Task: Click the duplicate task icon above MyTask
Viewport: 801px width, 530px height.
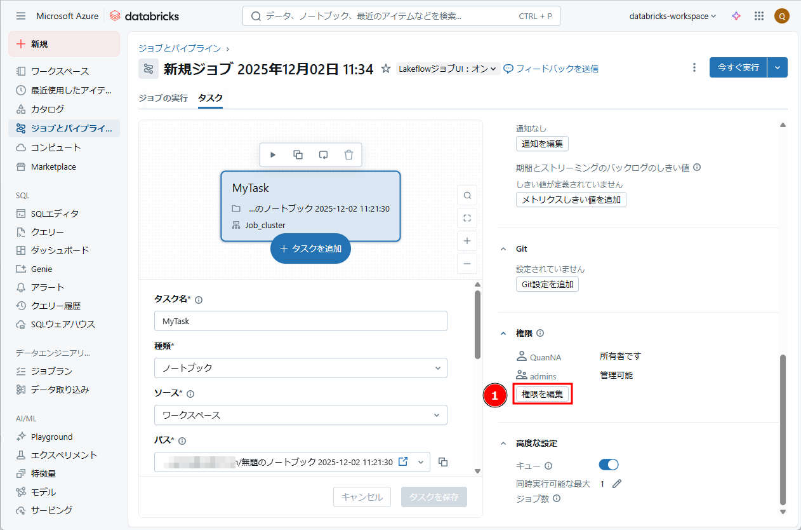Action: coord(298,154)
